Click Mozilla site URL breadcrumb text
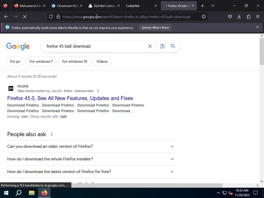The image size is (264, 198). point(55,91)
